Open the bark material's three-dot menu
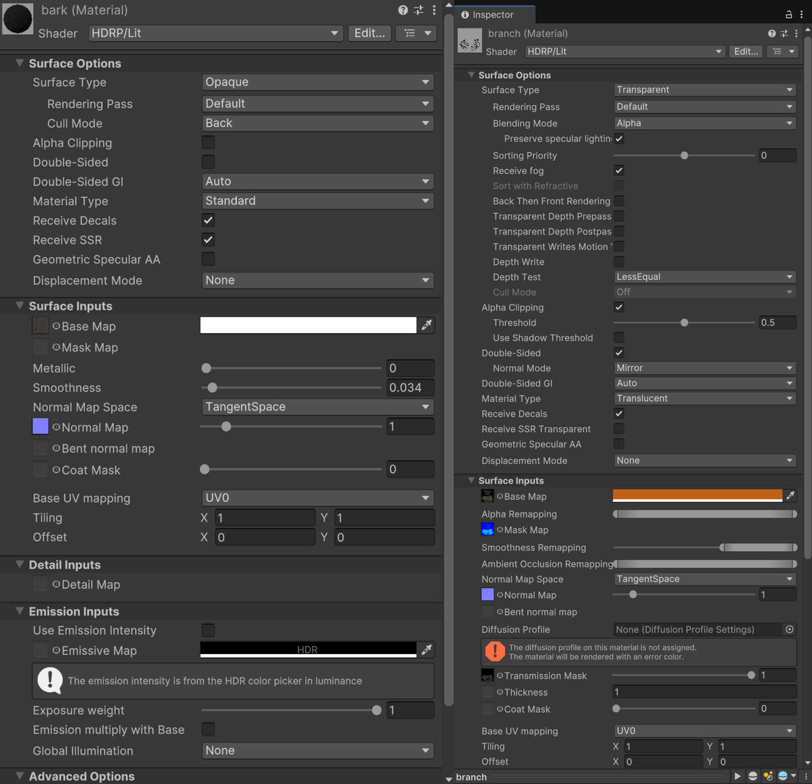This screenshot has height=784, width=812. (434, 10)
